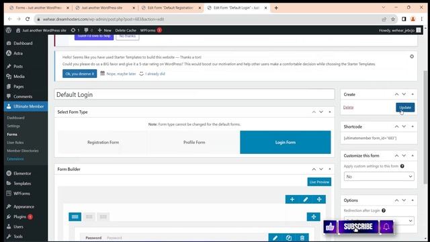This screenshot has width=430, height=242.
Task: Open Posts in the sidebar
Action: [x=18, y=67]
